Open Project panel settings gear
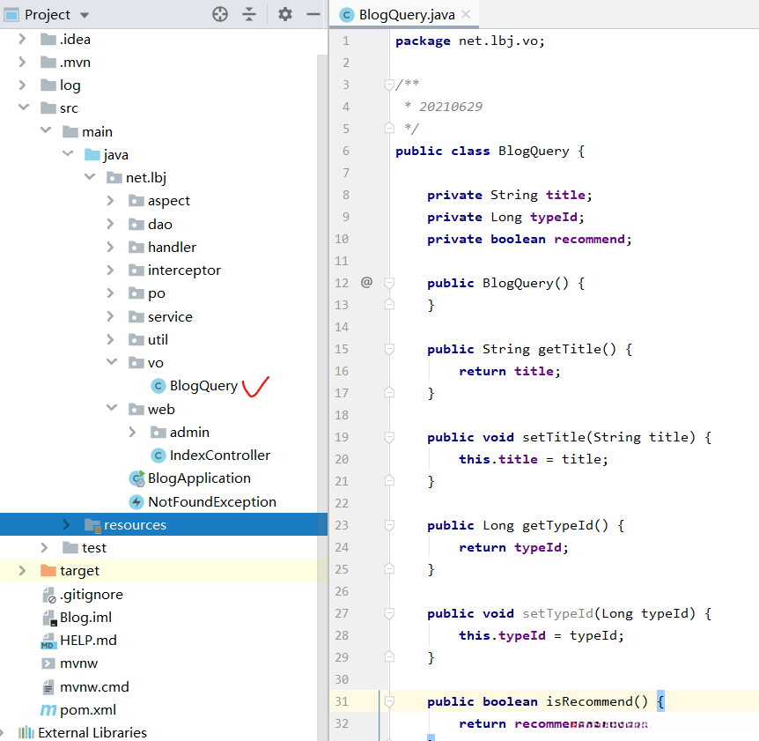The height and width of the screenshot is (741, 759). pyautogui.click(x=284, y=14)
